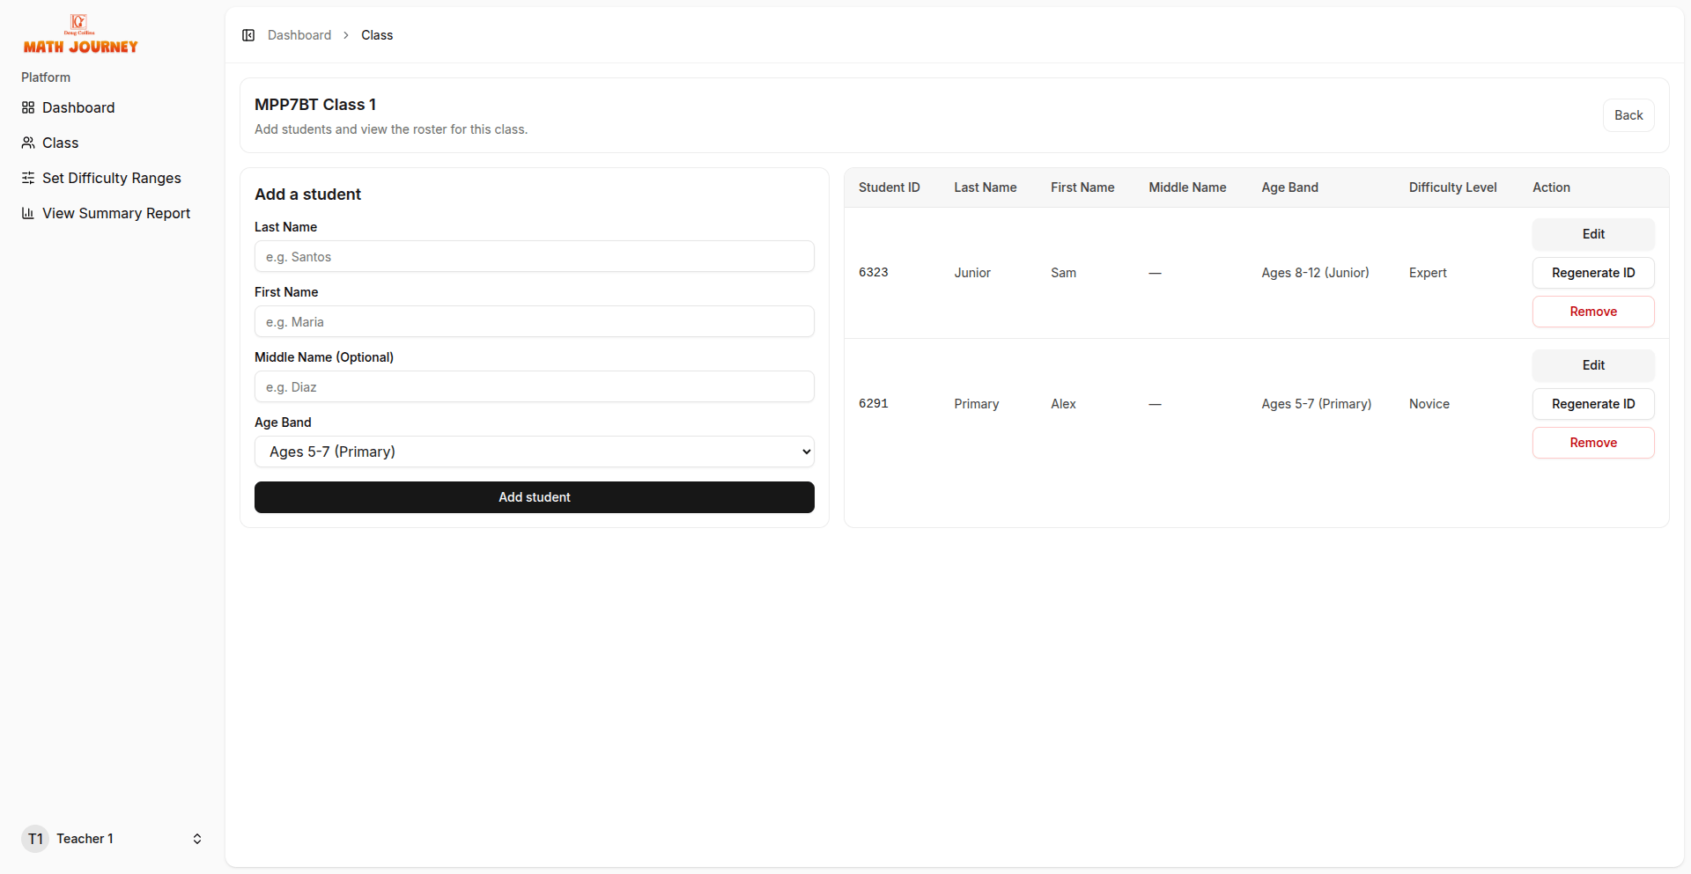The image size is (1691, 874).
Task: Go to Dashboard via breadcrumb
Action: (299, 35)
